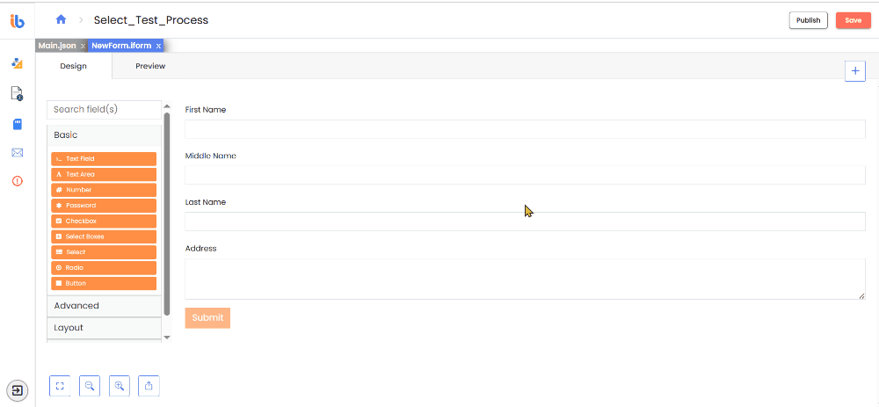Image resolution: width=879 pixels, height=407 pixels.
Task: Select the Checkbox field component
Action: pos(104,221)
